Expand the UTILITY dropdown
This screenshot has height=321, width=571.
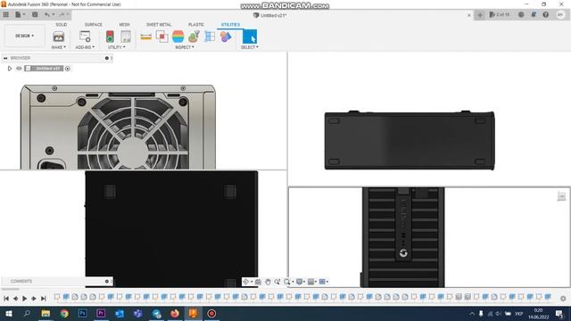[x=117, y=47]
